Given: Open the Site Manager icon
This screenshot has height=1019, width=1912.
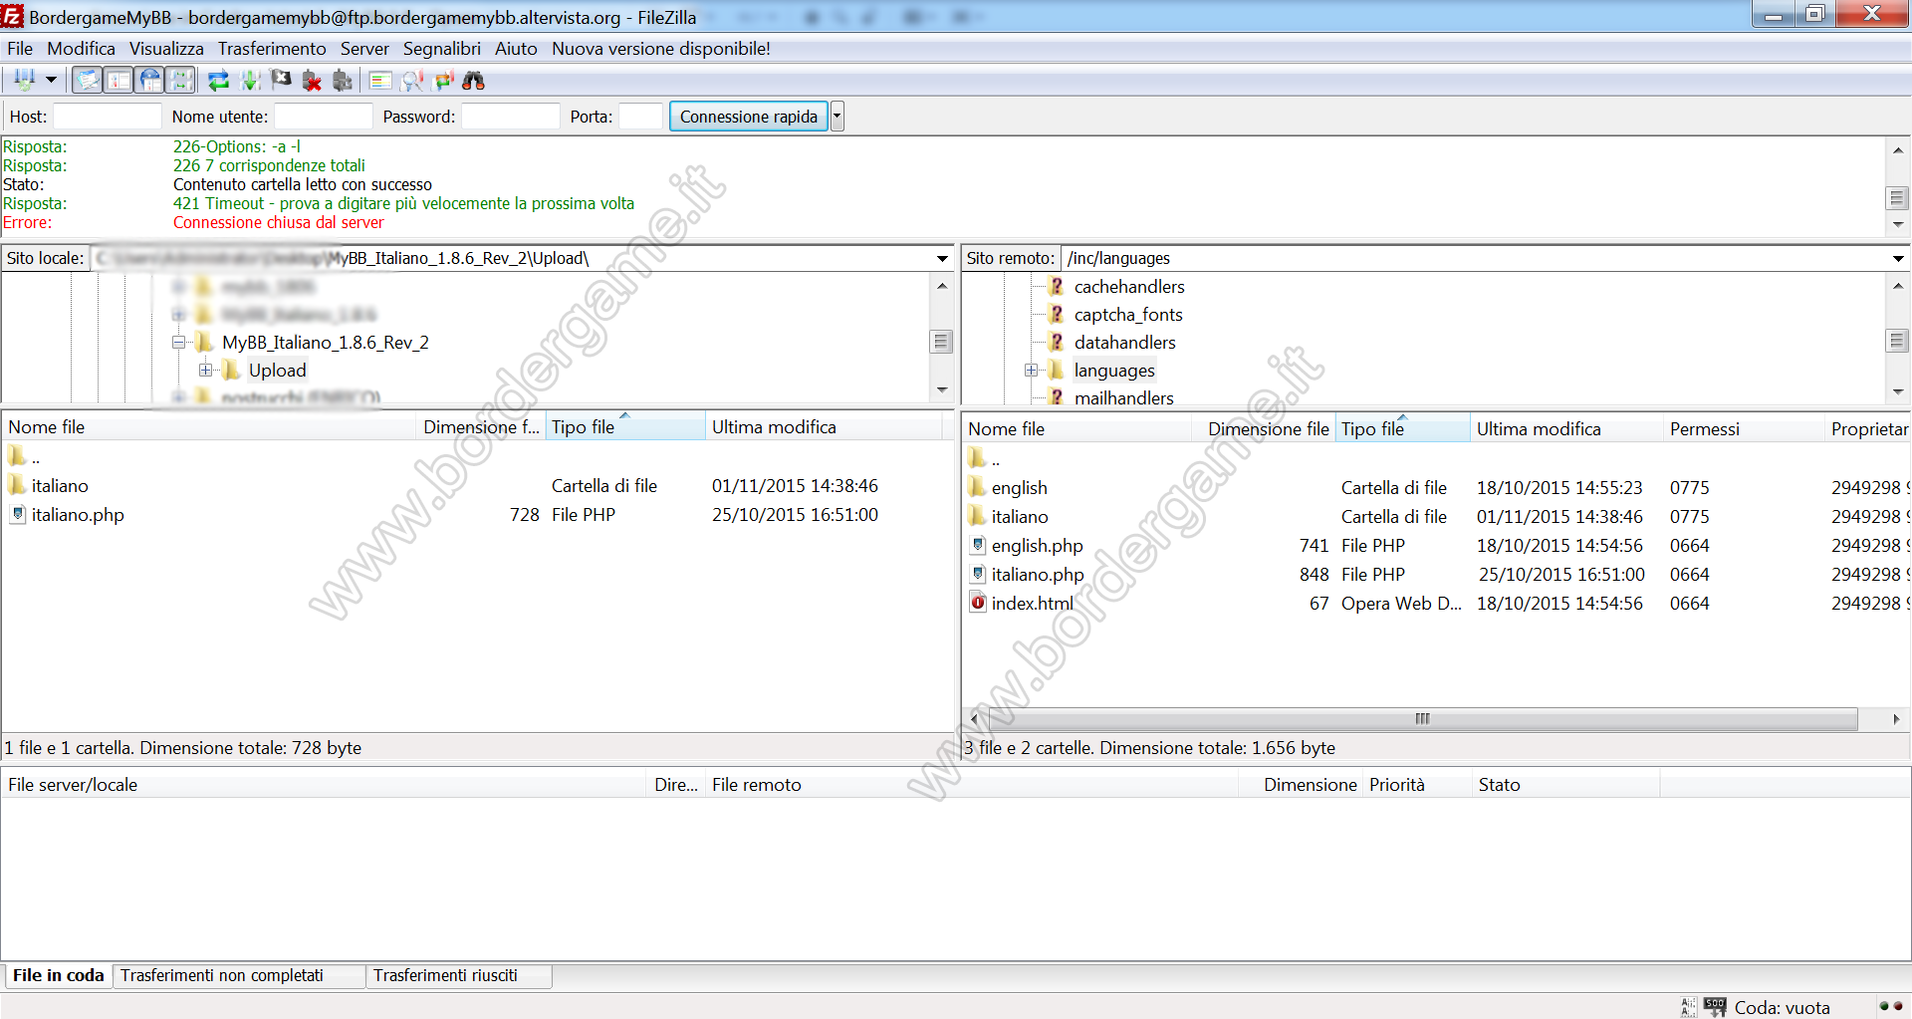Looking at the screenshot, I should tap(25, 81).
